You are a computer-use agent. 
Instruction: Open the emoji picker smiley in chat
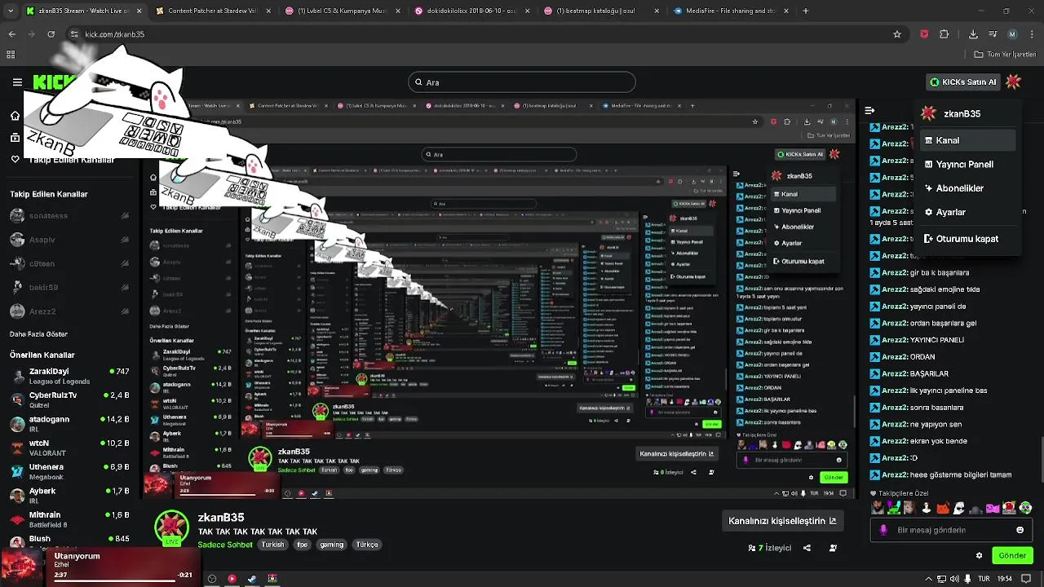[x=1020, y=530]
